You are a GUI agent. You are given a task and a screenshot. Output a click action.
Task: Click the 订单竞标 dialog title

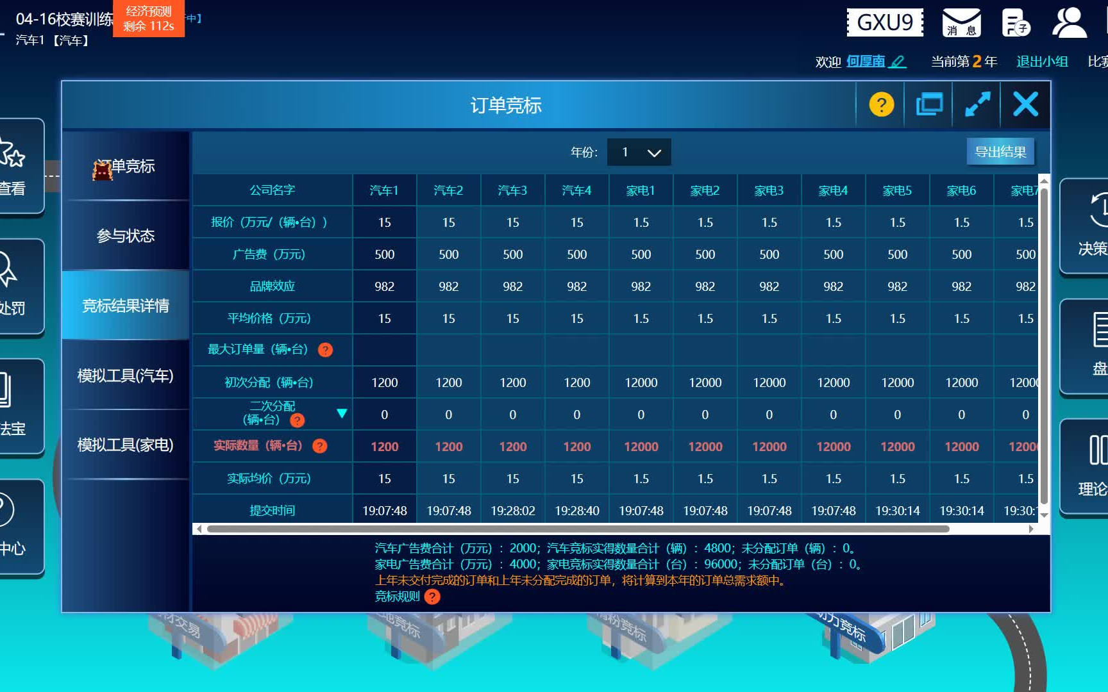506,105
